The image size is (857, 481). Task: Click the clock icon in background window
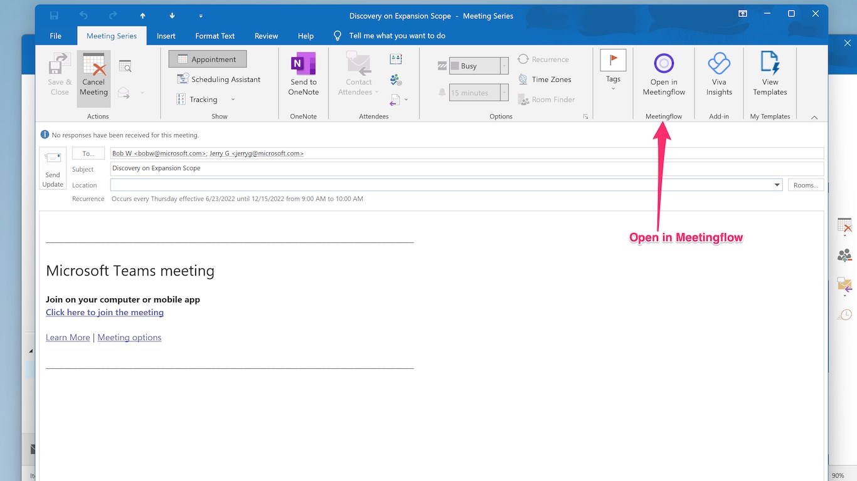pyautogui.click(x=846, y=314)
